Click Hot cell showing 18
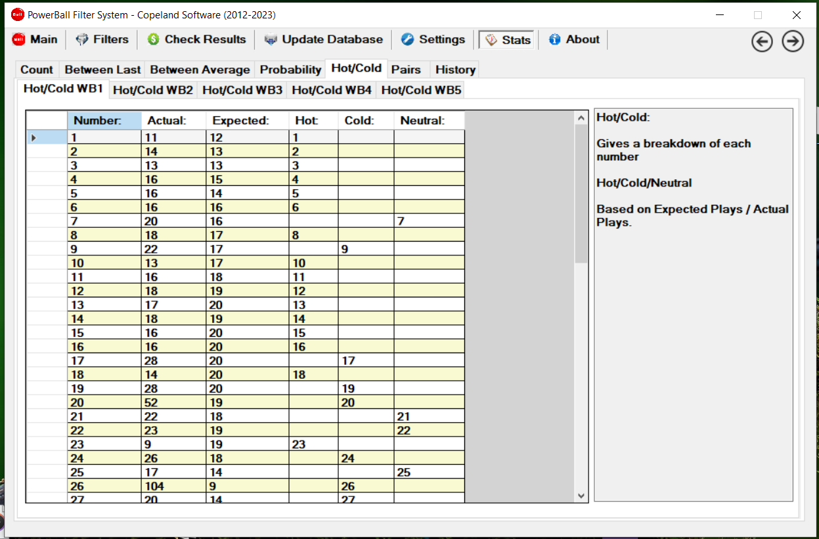This screenshot has width=819, height=539. (313, 375)
